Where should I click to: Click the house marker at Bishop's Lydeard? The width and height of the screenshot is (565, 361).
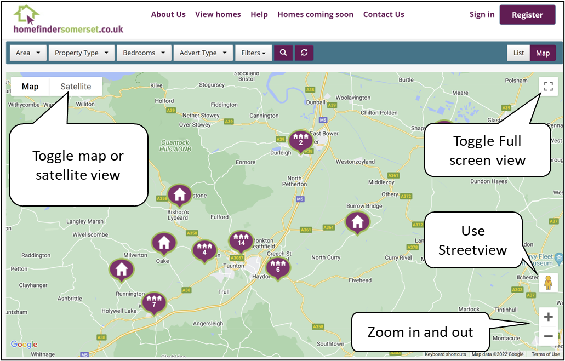pyautogui.click(x=179, y=195)
